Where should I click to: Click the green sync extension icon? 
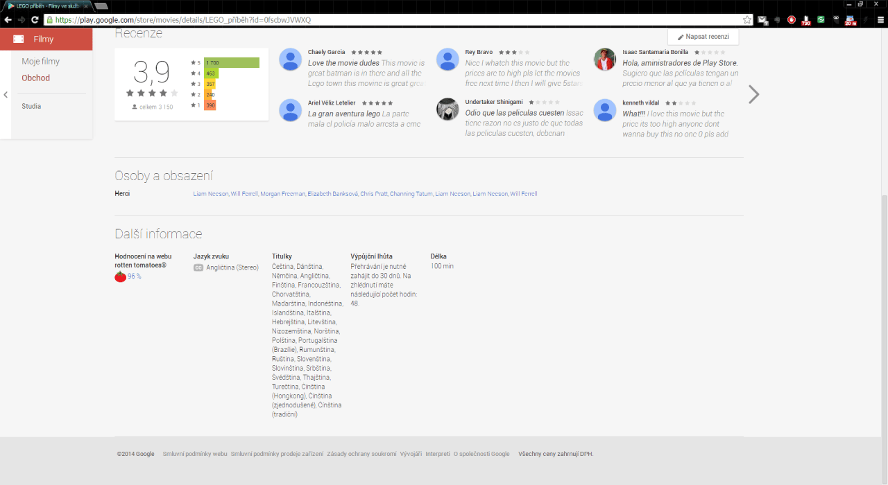(x=821, y=20)
